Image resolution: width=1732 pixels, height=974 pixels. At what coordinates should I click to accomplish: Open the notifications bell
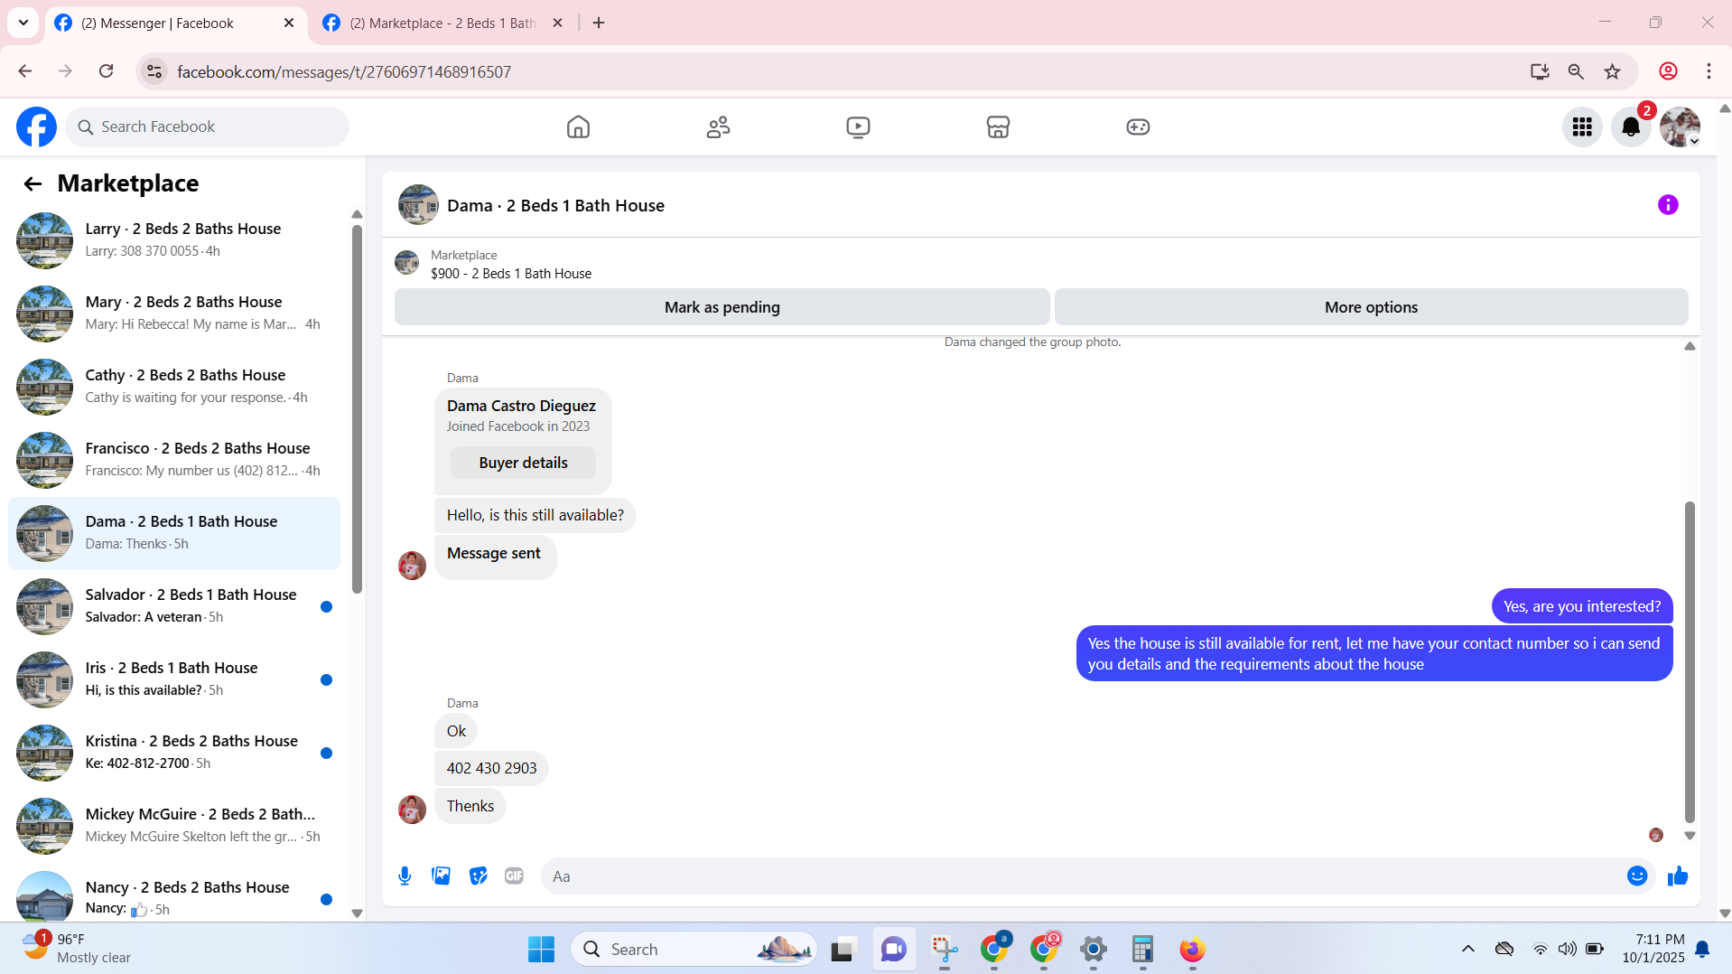(x=1631, y=127)
